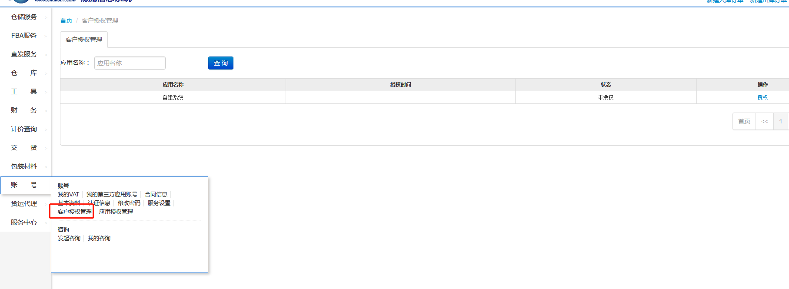
Task: Select the 客户授权管理 tab
Action: coord(84,40)
